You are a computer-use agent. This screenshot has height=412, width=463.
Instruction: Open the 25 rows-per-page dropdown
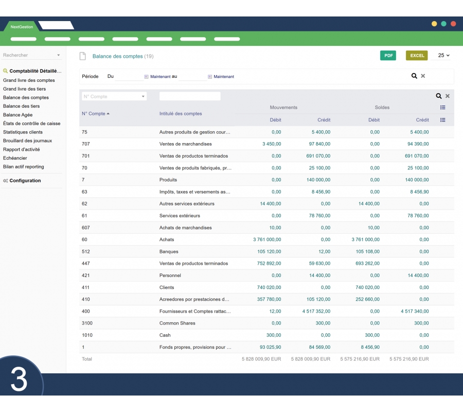[443, 56]
